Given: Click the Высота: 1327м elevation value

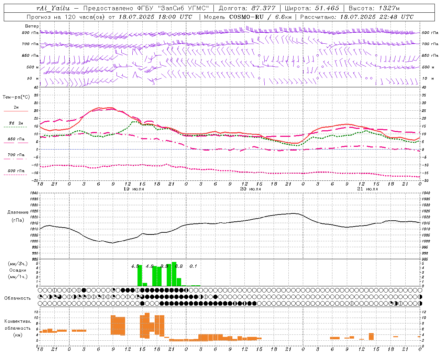Looking at the screenshot, I should coord(374,8).
